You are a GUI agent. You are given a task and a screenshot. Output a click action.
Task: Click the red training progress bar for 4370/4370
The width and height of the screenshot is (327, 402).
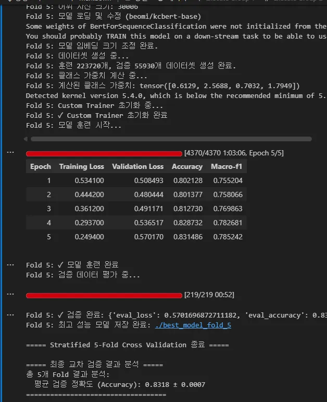pos(104,154)
